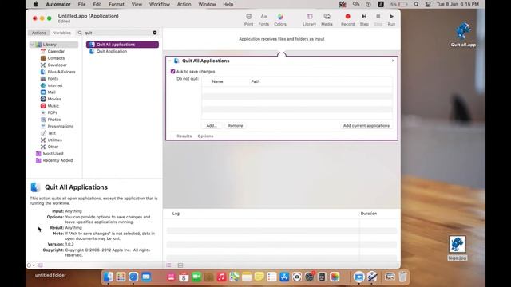Open Control Center in menu bar

click(x=428, y=4)
